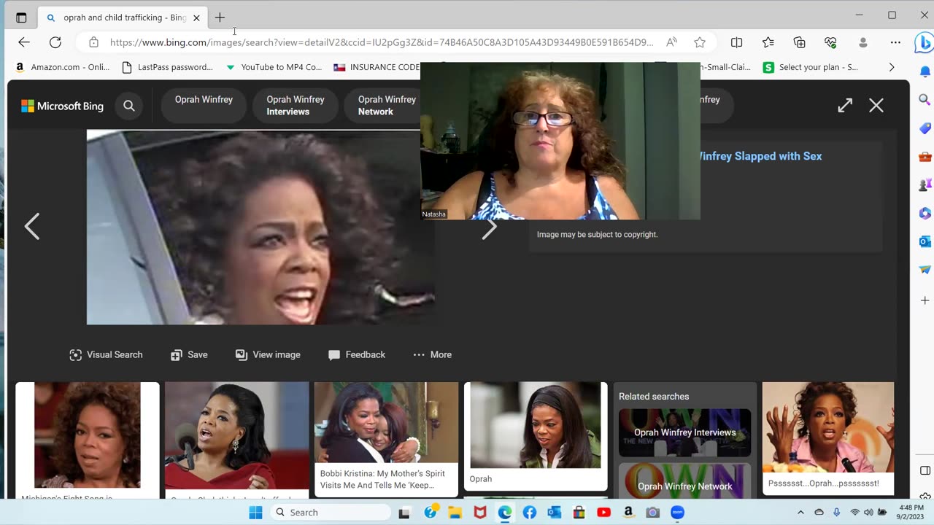934x525 pixels.
Task: Send Feedback about the image
Action: 357,354
